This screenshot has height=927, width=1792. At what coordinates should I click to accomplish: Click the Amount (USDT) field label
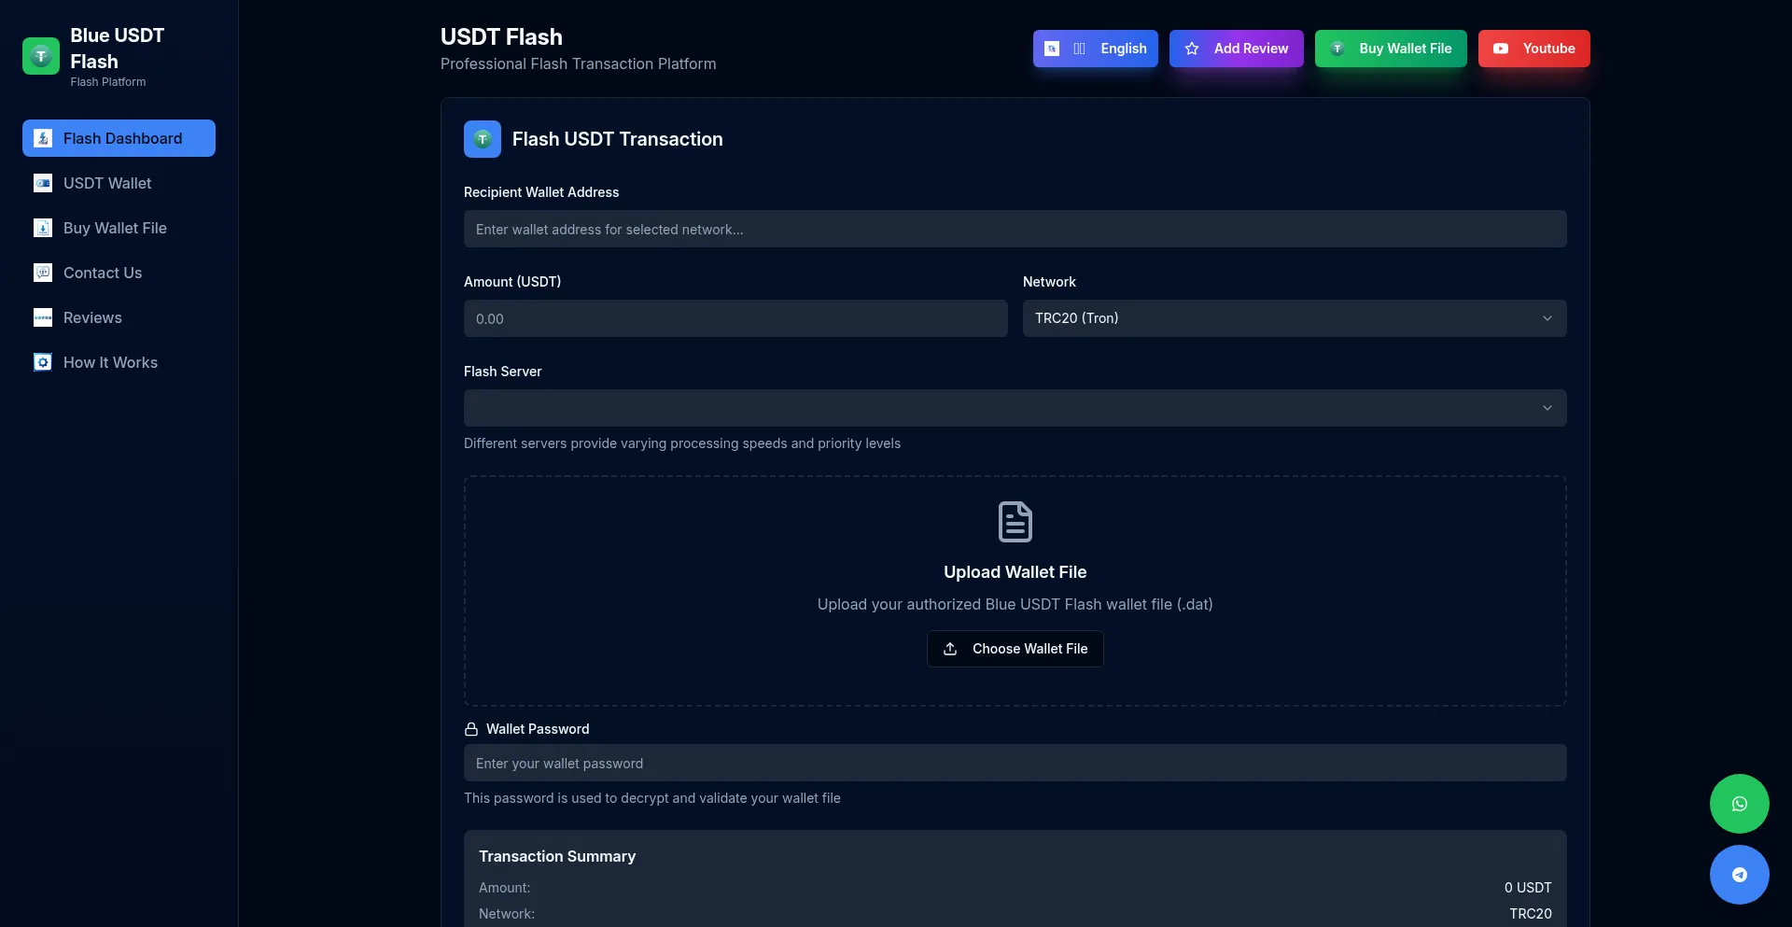pyautogui.click(x=512, y=282)
